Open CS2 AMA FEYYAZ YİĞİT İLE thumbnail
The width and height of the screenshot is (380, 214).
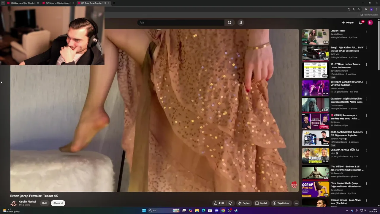(315, 156)
